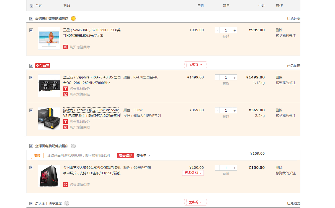
Task: Click the 购买增值保障 icon under 金河田 G6 case
Action: click(x=65, y=185)
